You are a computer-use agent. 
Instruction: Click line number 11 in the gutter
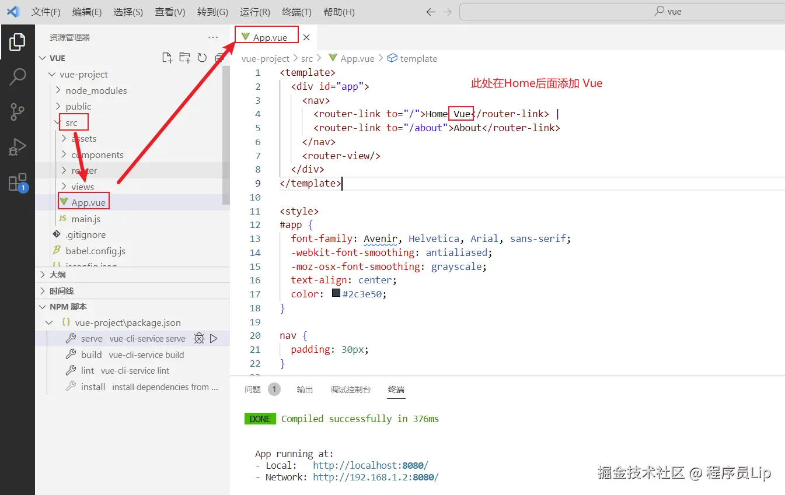tap(254, 211)
